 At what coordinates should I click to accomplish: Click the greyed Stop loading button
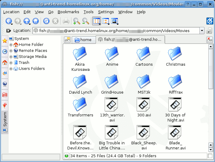click(x=55, y=21)
